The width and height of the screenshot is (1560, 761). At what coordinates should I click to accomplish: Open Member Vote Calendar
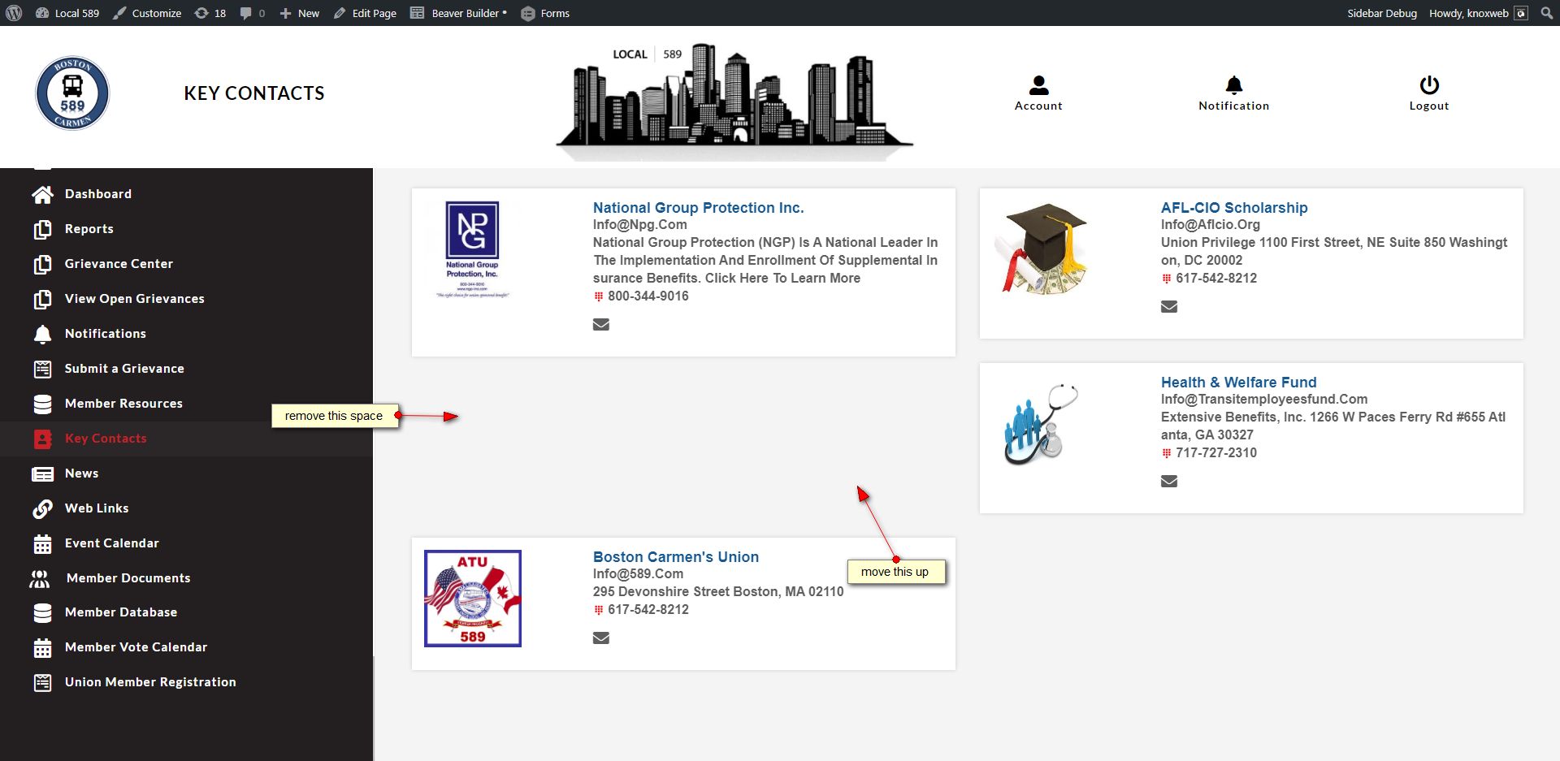coord(136,647)
